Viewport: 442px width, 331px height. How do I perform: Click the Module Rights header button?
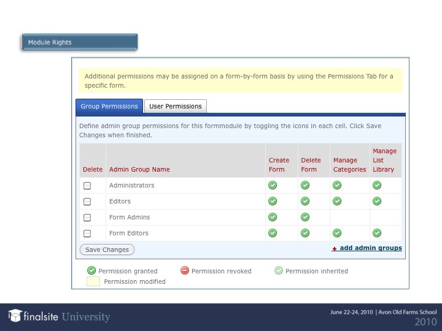[x=80, y=42]
